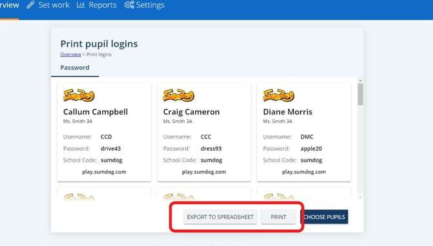Click username value DMC

click(x=307, y=137)
